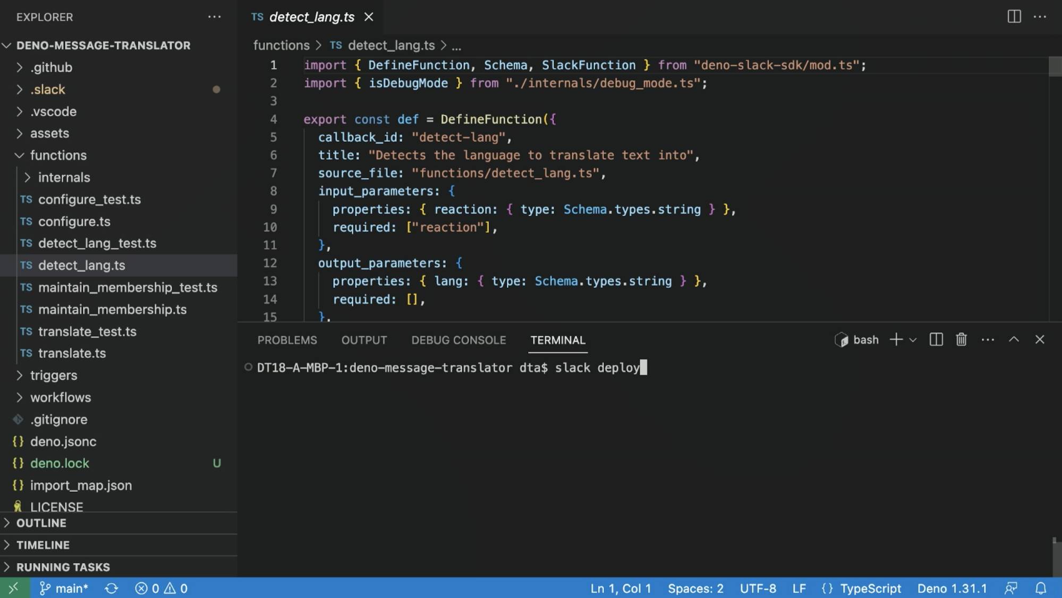The height and width of the screenshot is (598, 1062).
Task: Switch to the PROBLEMS tab
Action: (287, 340)
